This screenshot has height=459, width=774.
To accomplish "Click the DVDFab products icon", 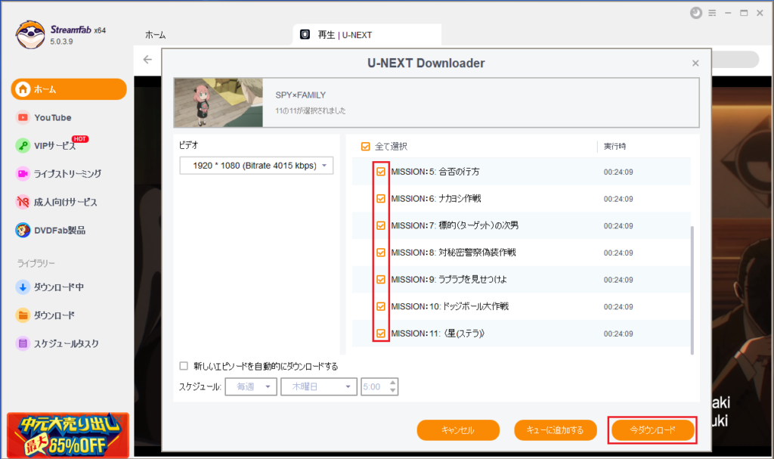I will [x=23, y=230].
